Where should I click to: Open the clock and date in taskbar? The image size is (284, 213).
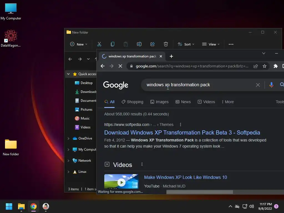coord(265,206)
